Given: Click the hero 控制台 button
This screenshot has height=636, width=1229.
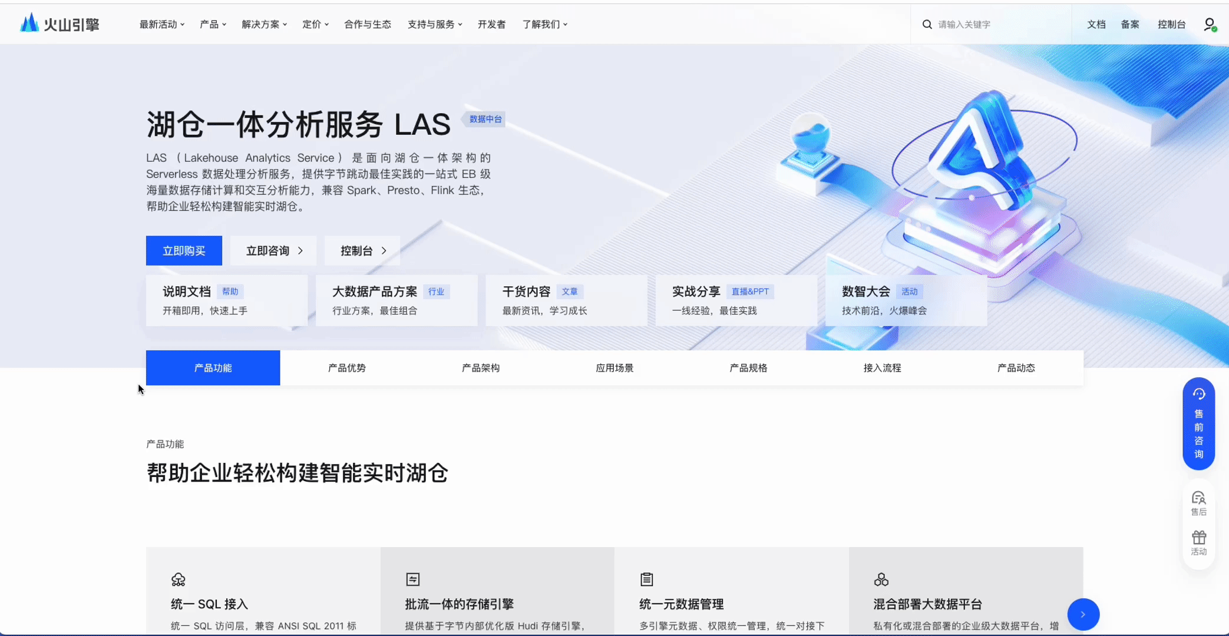Looking at the screenshot, I should (362, 251).
